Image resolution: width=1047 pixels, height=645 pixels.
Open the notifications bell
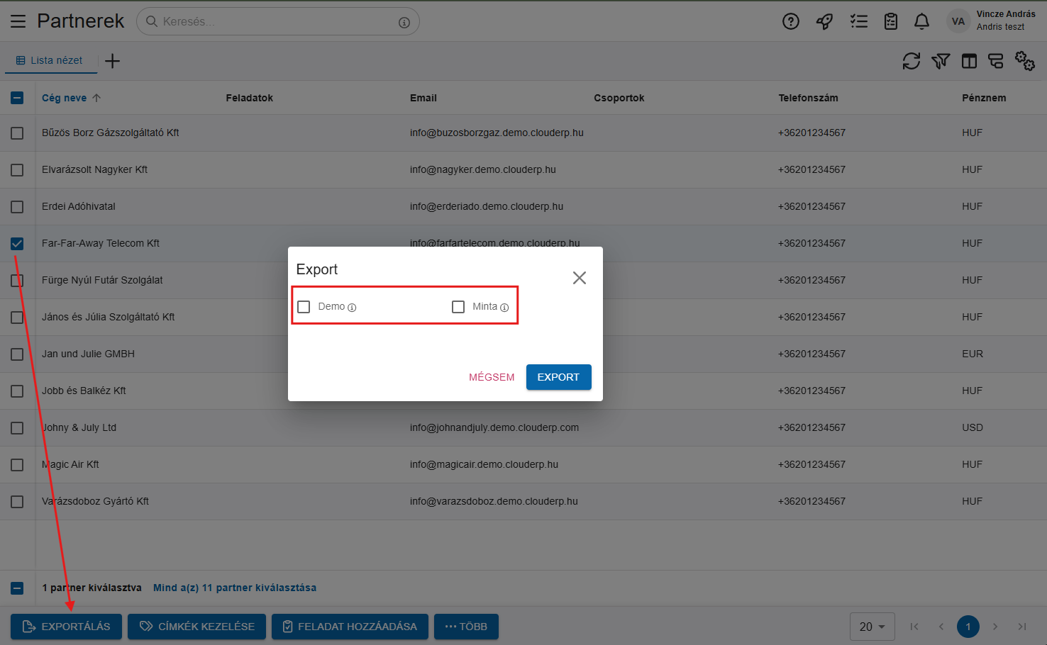(921, 21)
